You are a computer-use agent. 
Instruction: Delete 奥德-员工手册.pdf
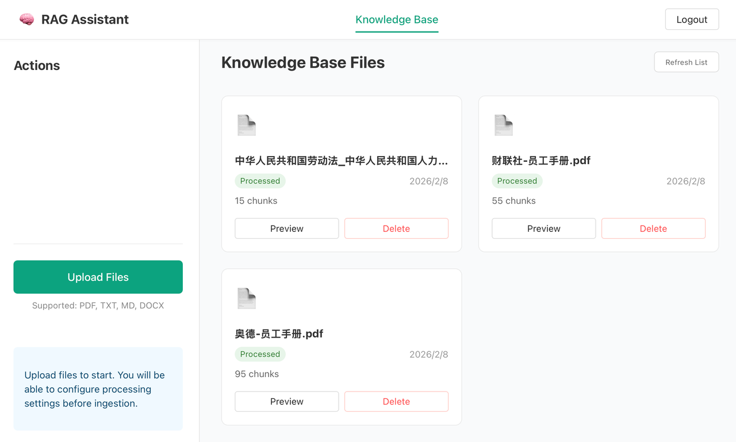(396, 401)
